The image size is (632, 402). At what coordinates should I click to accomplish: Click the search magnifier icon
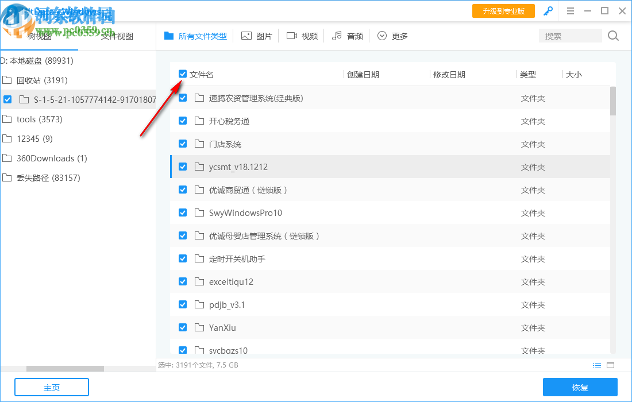point(612,36)
